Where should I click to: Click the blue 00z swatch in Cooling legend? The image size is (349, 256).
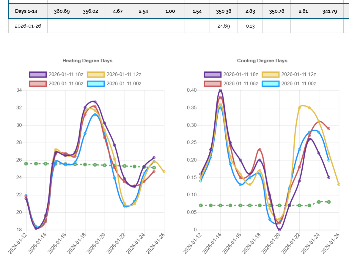[x=271, y=83]
